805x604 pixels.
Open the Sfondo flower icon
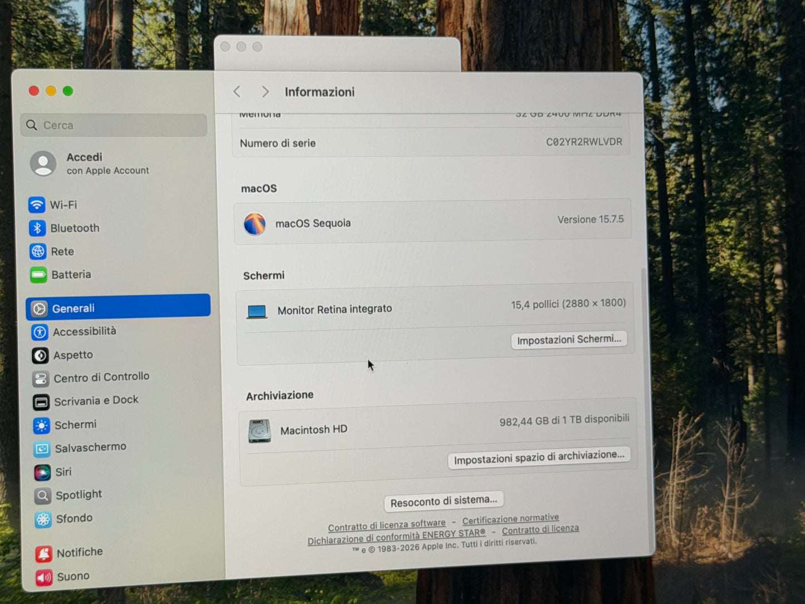point(43,519)
